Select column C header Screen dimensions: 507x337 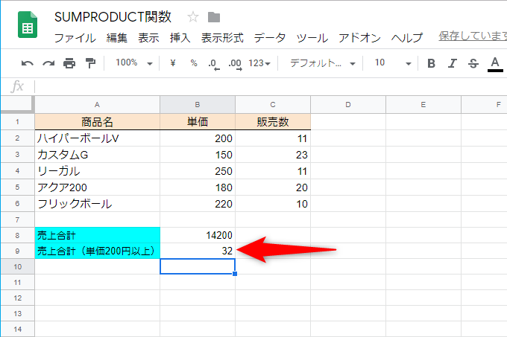pyautogui.click(x=273, y=104)
